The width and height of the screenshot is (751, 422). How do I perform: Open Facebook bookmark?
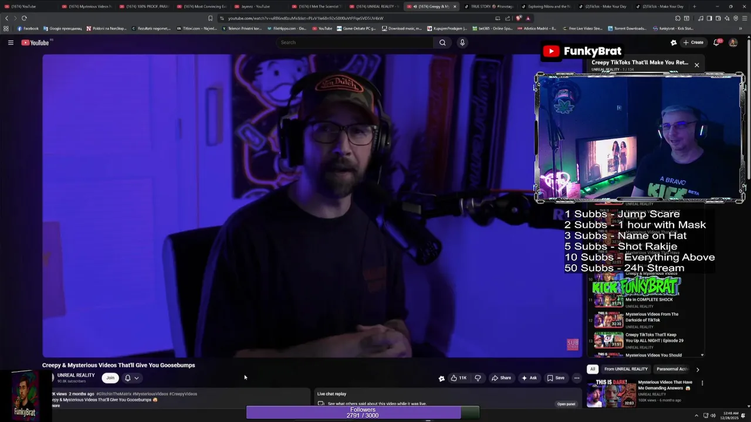pos(28,28)
